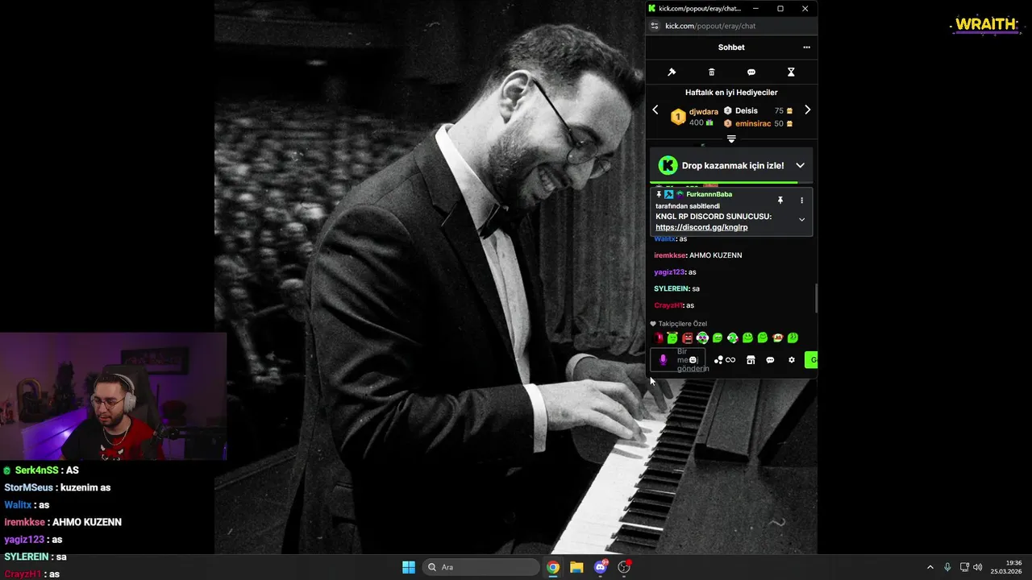Click the chat scrollbar thumb
The width and height of the screenshot is (1032, 580).
pyautogui.click(x=816, y=298)
